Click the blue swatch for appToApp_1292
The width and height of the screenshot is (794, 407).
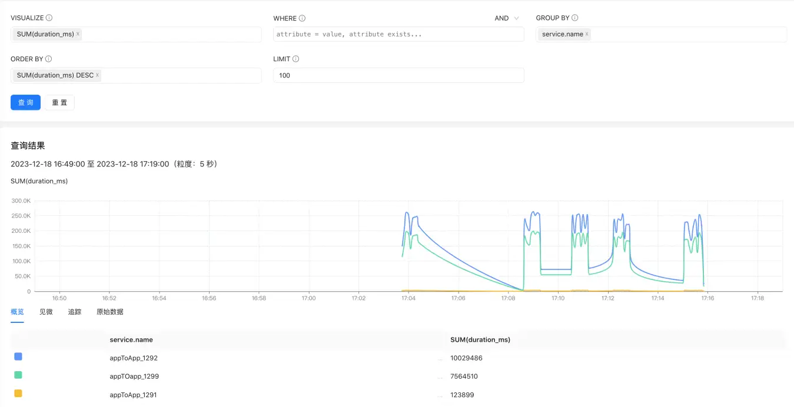(18, 356)
